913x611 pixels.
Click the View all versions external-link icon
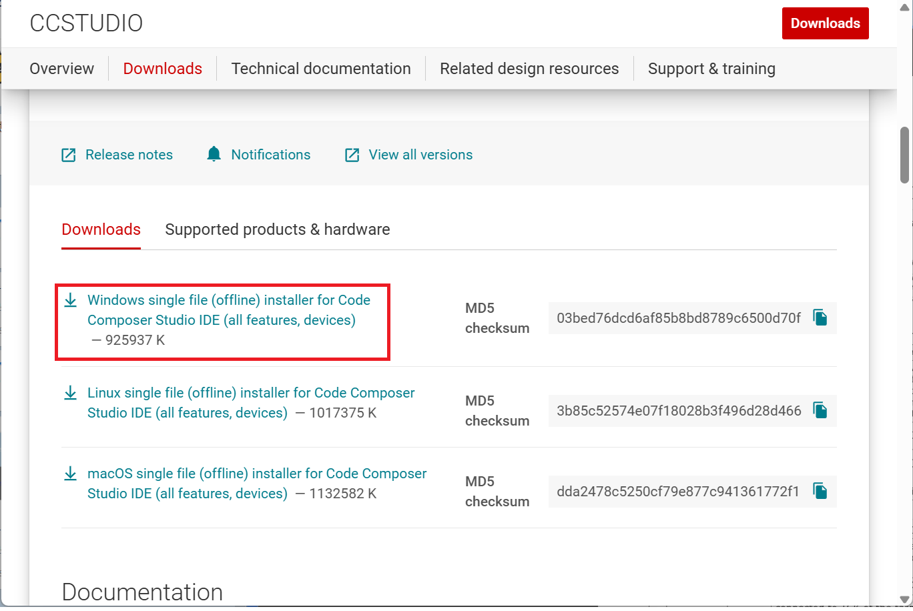click(352, 155)
